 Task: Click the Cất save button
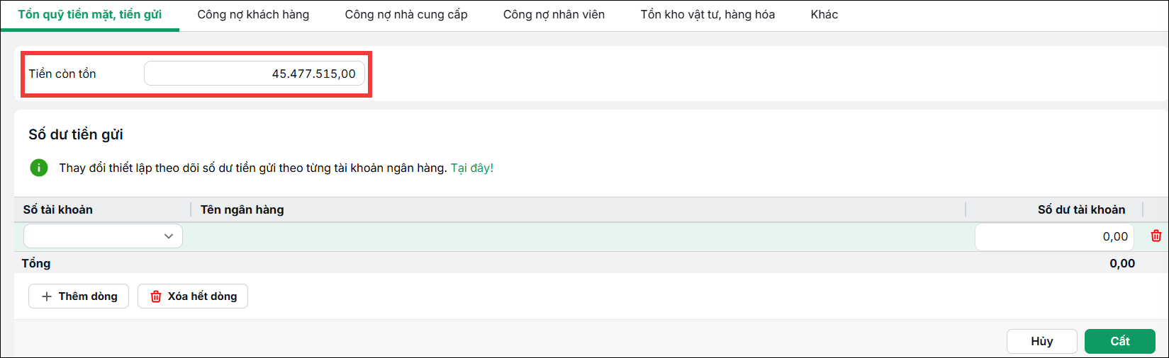click(1120, 341)
